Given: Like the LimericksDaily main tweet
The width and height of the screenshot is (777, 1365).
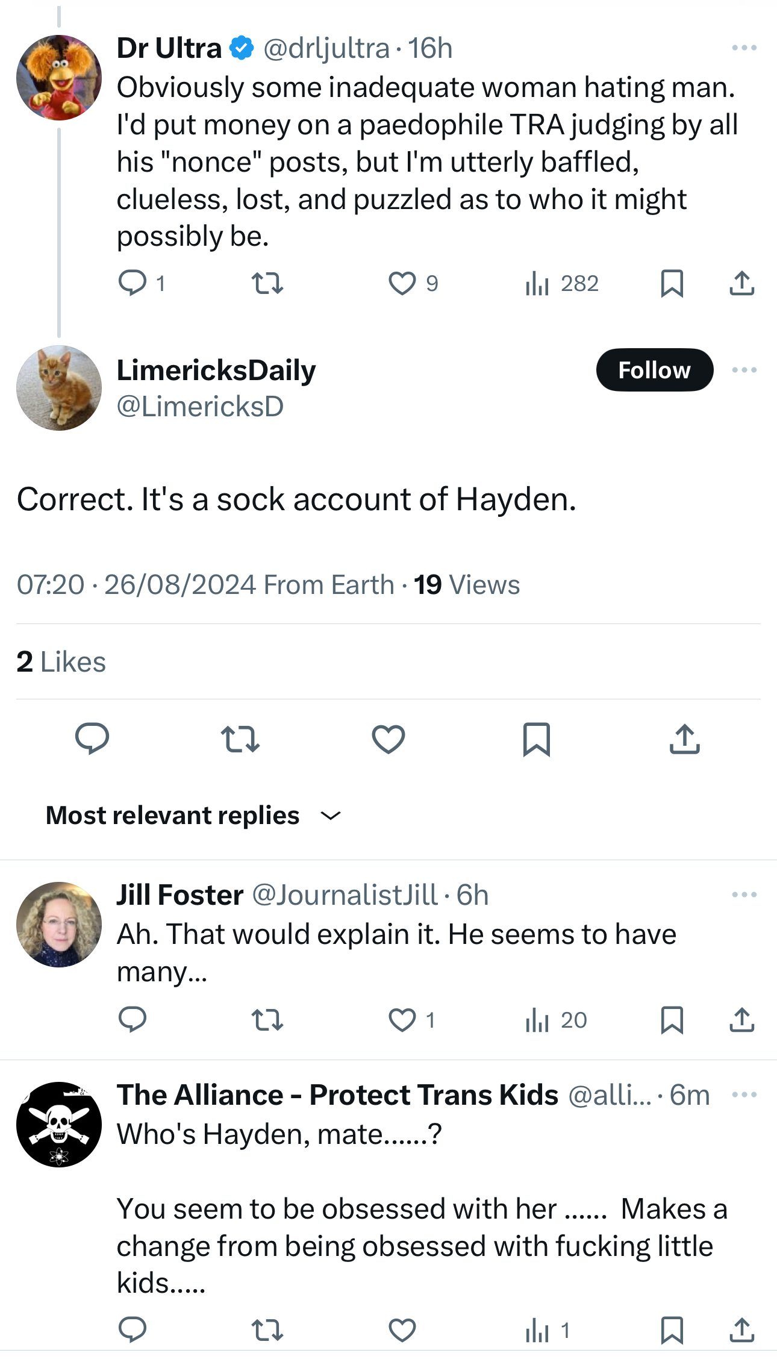Looking at the screenshot, I should click(388, 739).
